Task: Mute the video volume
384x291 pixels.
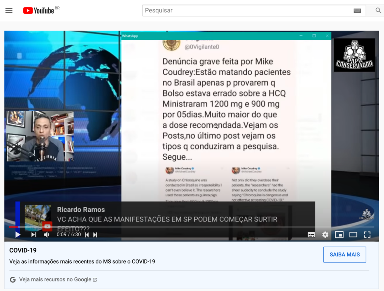Action: pyautogui.click(x=46, y=235)
